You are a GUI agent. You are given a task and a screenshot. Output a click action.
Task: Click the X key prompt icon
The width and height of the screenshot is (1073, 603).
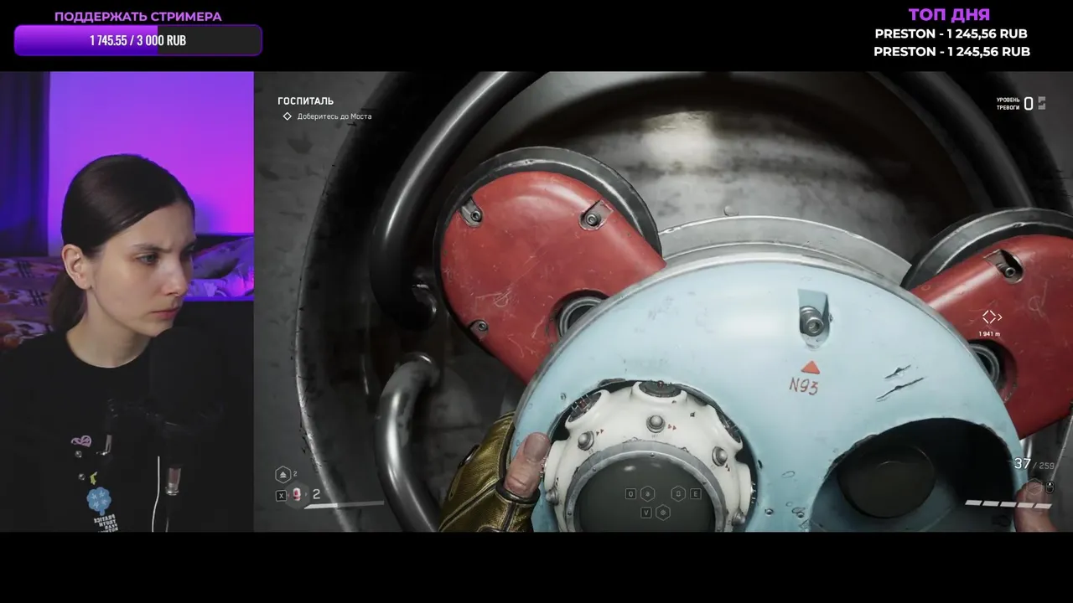[281, 496]
